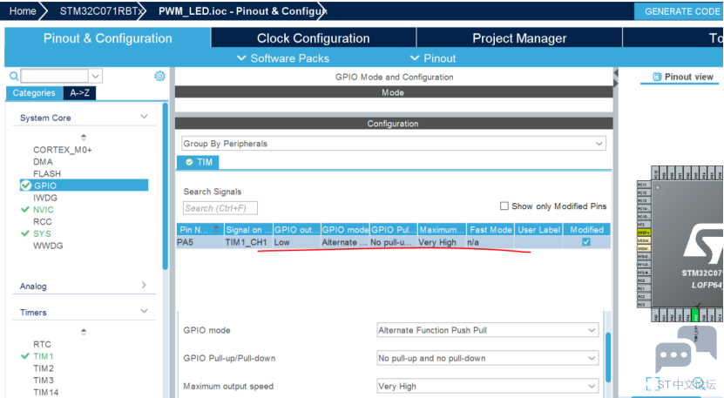Open the Pinout dropdown menu
Screen dimensions: 724x398
coord(433,58)
